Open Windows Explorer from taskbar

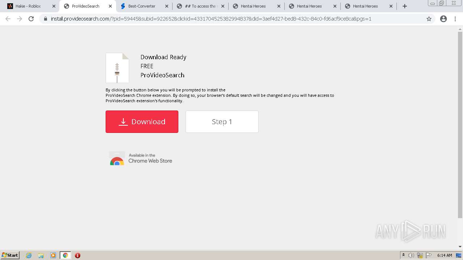[41, 255]
